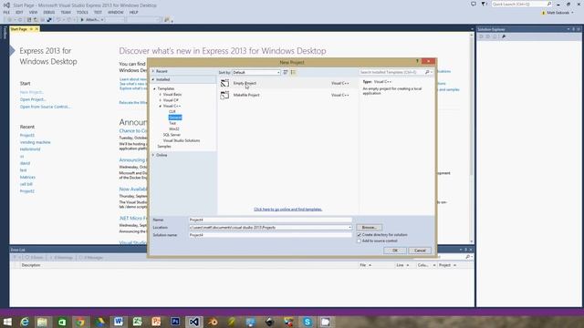The image size is (584, 328).
Task: Click the help question mark in New Project dialog
Action: (417, 61)
